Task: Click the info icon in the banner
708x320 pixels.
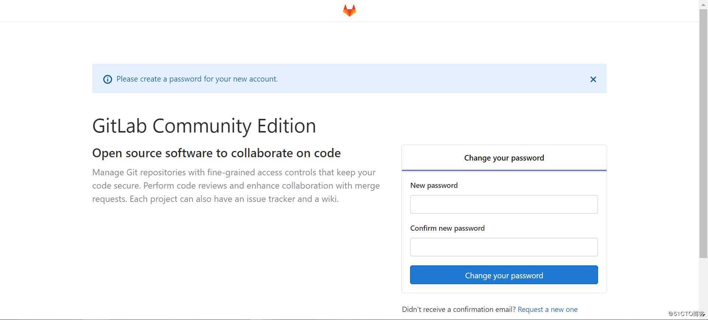Action: (x=107, y=79)
